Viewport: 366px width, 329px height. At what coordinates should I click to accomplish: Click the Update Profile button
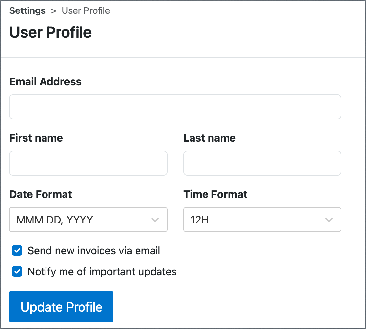point(61,307)
